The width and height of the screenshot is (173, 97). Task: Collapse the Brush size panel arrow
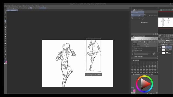tap(132, 60)
